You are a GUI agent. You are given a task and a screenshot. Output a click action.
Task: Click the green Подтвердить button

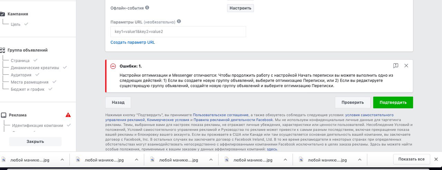pyautogui.click(x=393, y=102)
